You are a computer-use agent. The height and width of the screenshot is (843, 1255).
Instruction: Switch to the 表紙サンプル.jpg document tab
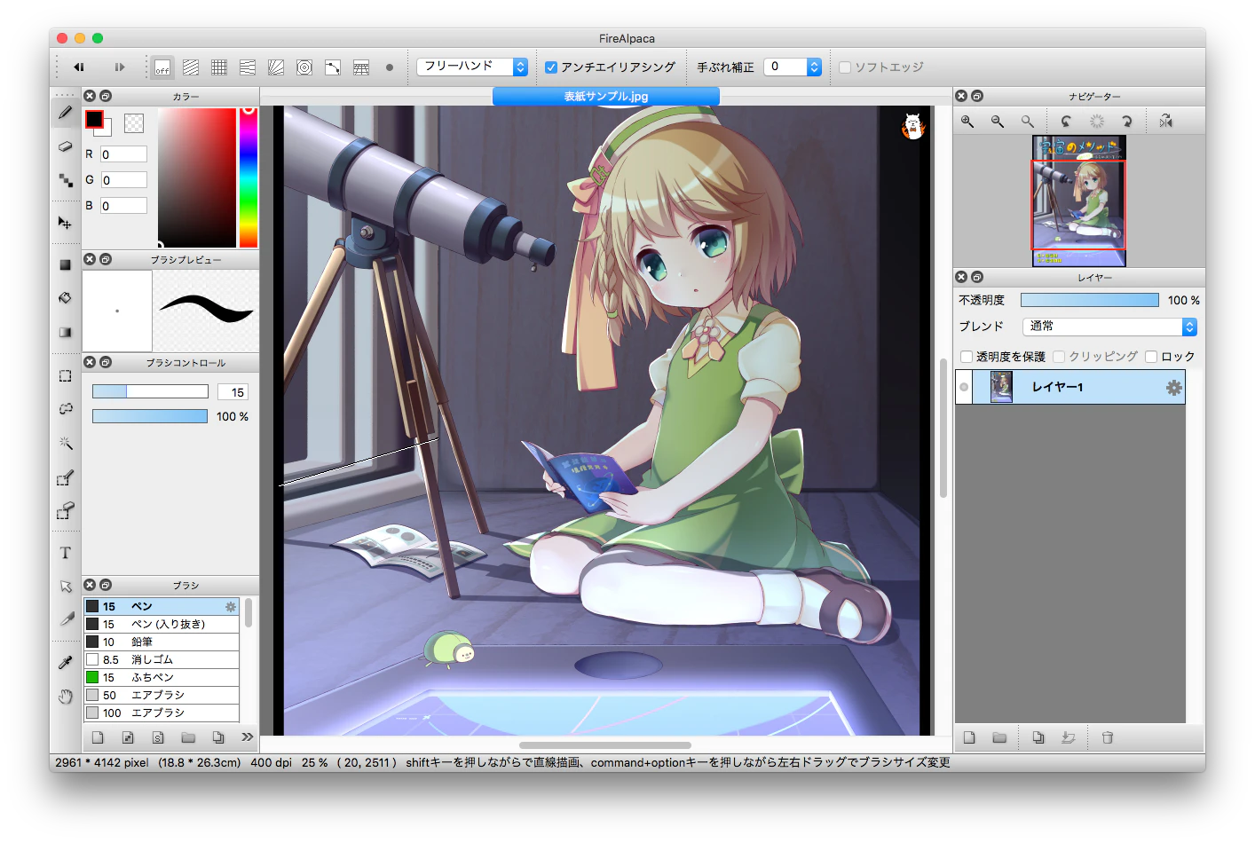tap(606, 96)
